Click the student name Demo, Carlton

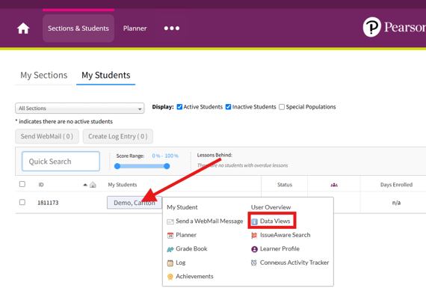(x=135, y=203)
